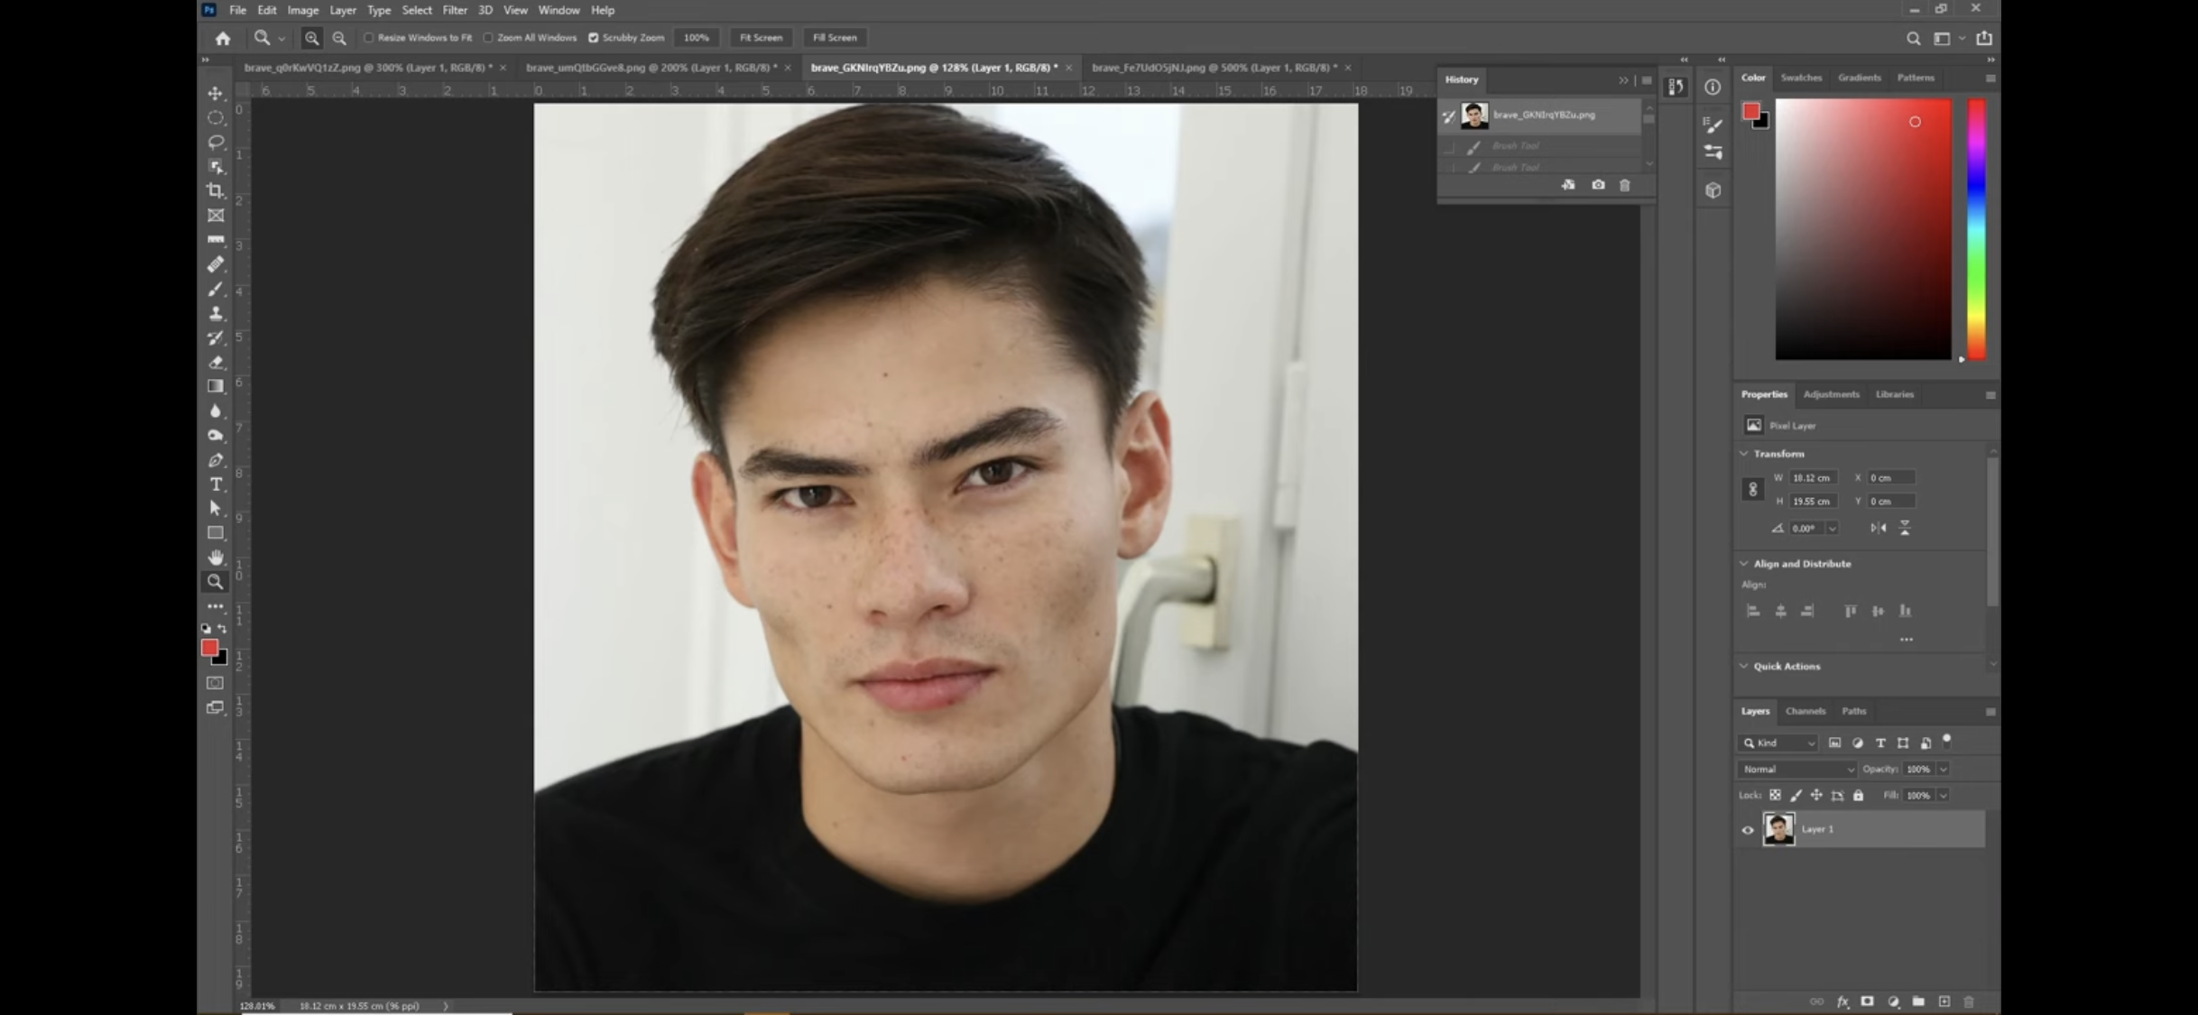Image resolution: width=2198 pixels, height=1015 pixels.
Task: Select the Crop tool
Action: (x=216, y=190)
